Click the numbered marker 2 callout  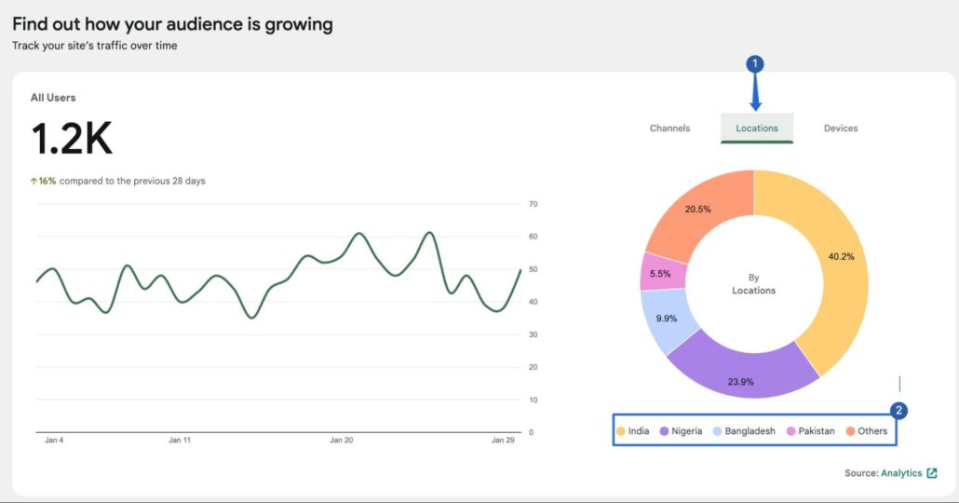(x=898, y=411)
